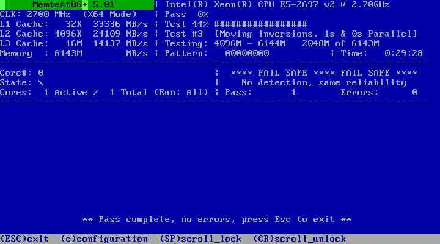This screenshot has height=244, width=440.
Task: Click the Errors count value
Action: tap(415, 93)
